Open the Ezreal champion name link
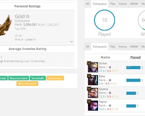145x116 pixels. click(103, 63)
